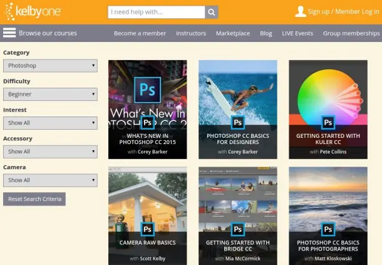Click Ps badge on Getting Started with Kuler CC
The width and height of the screenshot is (382, 265).
[x=328, y=122]
